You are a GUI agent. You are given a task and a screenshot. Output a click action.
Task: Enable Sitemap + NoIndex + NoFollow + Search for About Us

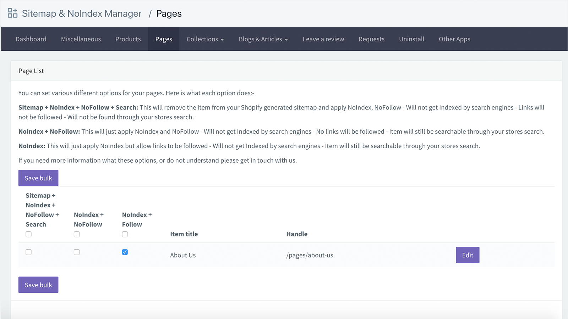[28, 252]
